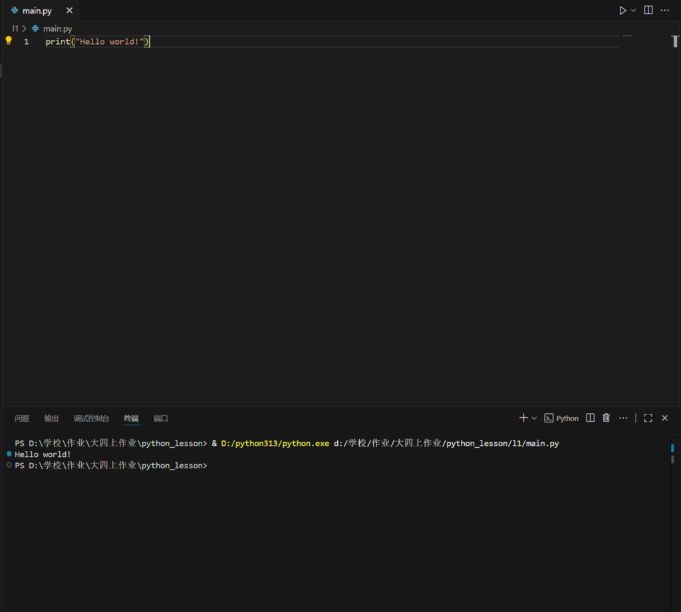Image resolution: width=681 pixels, height=612 pixels.
Task: Open the run button dropdown arrow
Action: coord(634,11)
